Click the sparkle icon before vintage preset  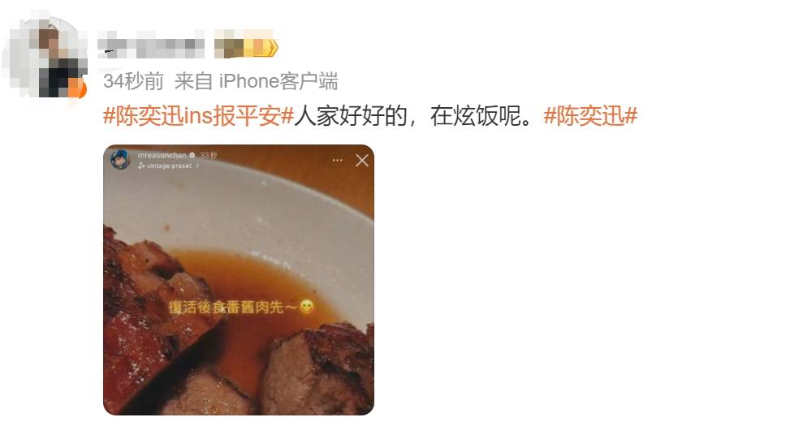141,166
